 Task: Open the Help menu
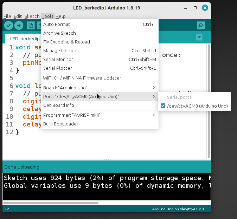[x=60, y=16]
